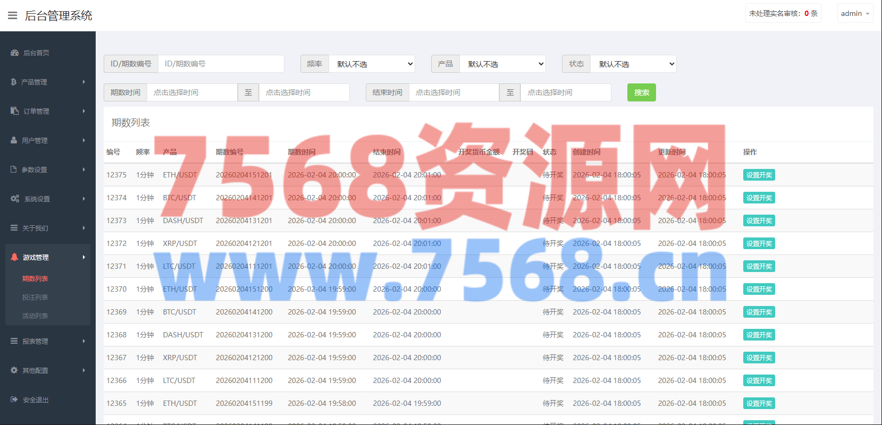The image size is (882, 425).
Task: Click the 其他配置 gear icon
Action: pos(14,370)
